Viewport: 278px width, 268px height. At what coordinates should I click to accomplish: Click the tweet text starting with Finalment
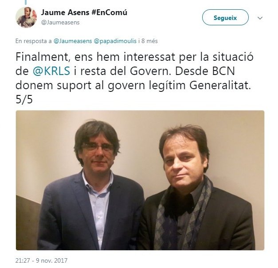point(134,78)
